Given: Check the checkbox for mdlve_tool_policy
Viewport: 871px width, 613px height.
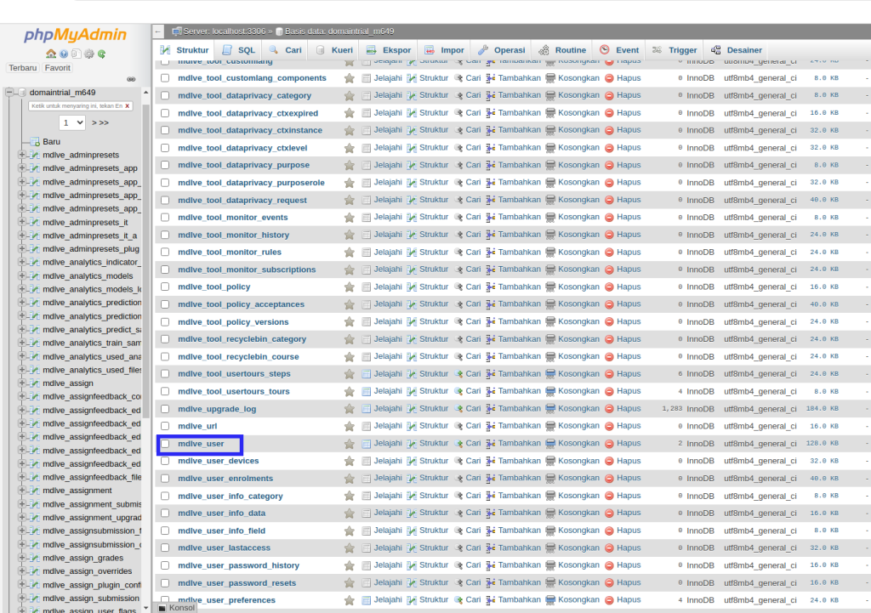Looking at the screenshot, I should coord(164,287).
